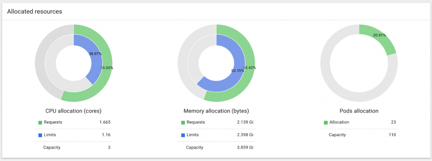Click green Allocation swatch under Pods allocation
The image size is (432, 161).
click(x=326, y=123)
